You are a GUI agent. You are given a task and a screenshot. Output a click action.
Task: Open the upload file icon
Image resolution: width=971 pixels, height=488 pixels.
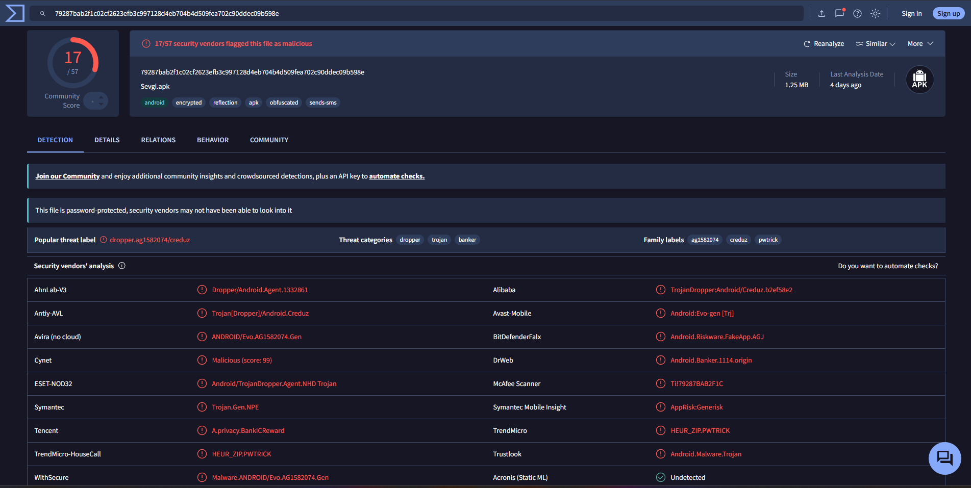pos(821,14)
